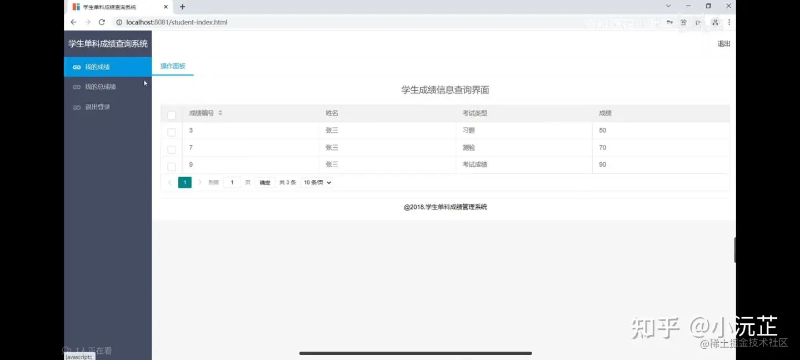Click page number 1 button
Image resolution: width=800 pixels, height=360 pixels.
click(185, 182)
